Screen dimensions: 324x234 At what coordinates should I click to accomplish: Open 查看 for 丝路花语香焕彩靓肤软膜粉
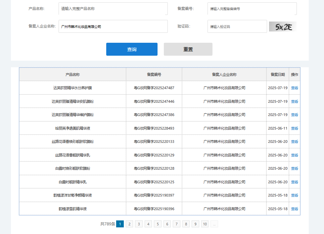(294, 141)
